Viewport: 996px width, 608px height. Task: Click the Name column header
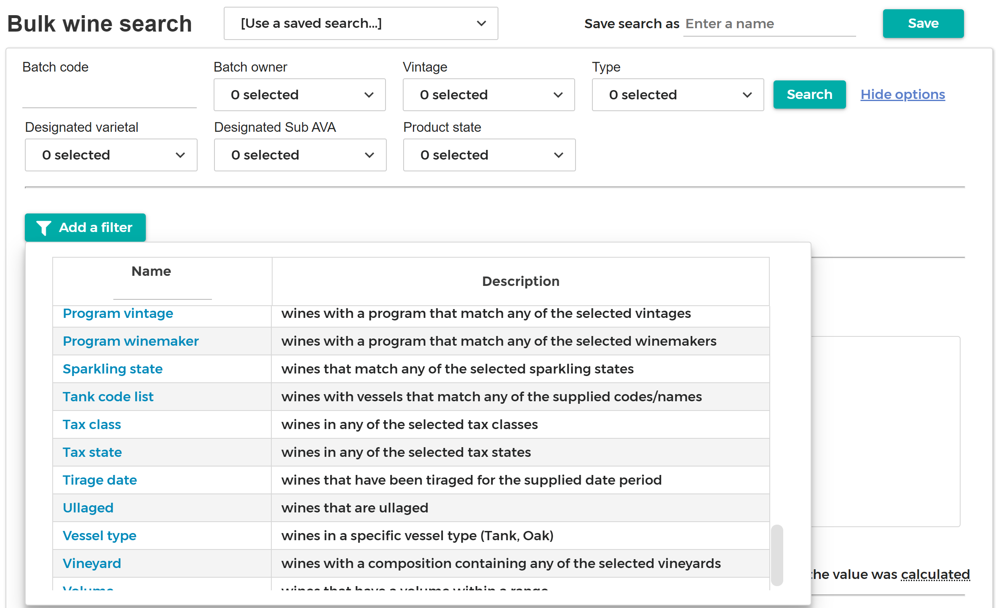point(151,271)
